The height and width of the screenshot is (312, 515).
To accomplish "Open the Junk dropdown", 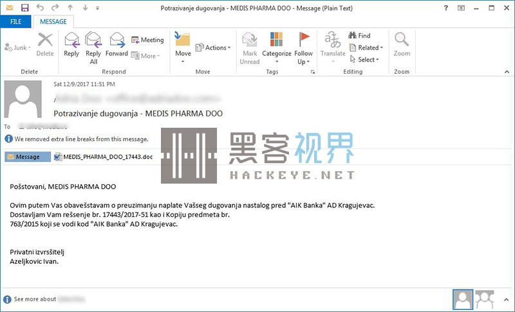I will click(17, 48).
